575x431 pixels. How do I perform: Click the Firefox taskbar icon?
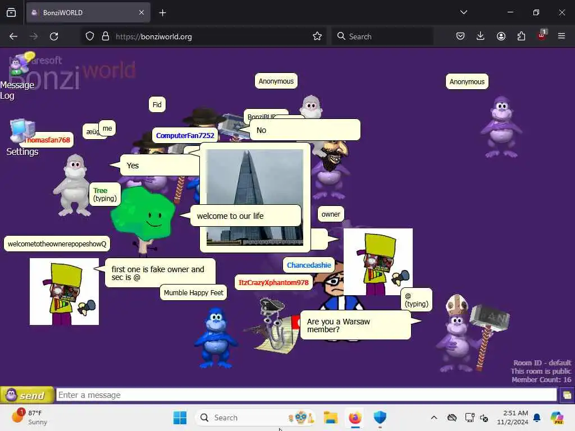click(355, 418)
